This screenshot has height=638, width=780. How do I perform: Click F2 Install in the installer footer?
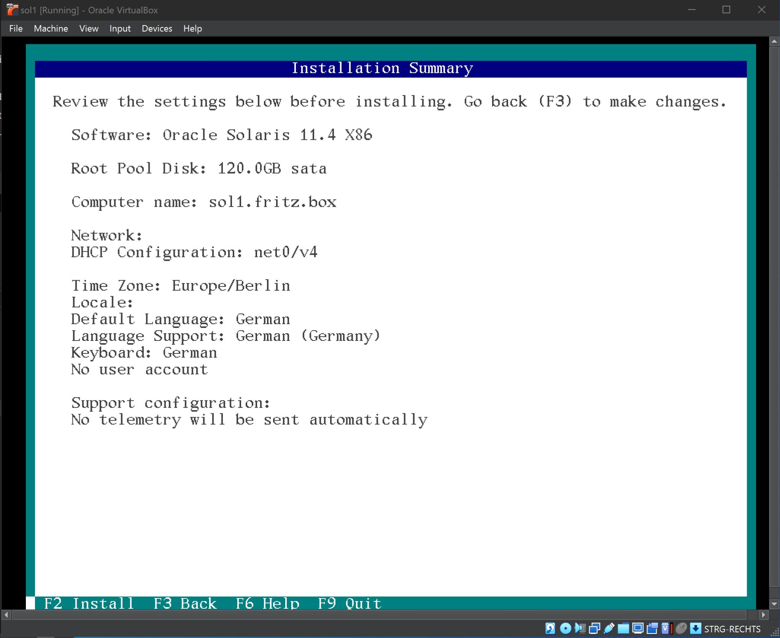pos(89,603)
